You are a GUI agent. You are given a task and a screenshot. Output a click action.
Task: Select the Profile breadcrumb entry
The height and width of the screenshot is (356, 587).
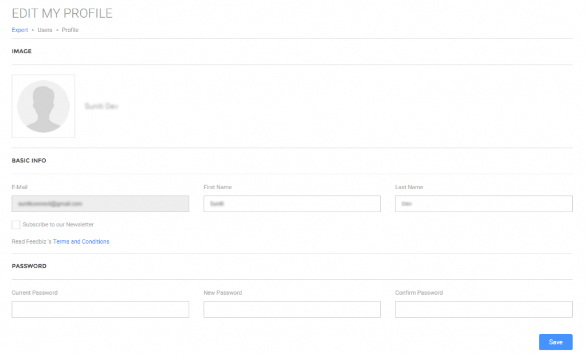point(69,30)
